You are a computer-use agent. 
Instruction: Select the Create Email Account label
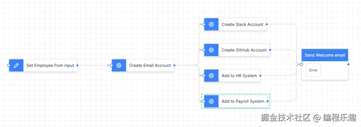150,66
